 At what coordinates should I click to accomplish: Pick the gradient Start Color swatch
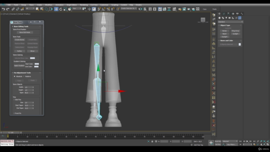coord(37,64)
